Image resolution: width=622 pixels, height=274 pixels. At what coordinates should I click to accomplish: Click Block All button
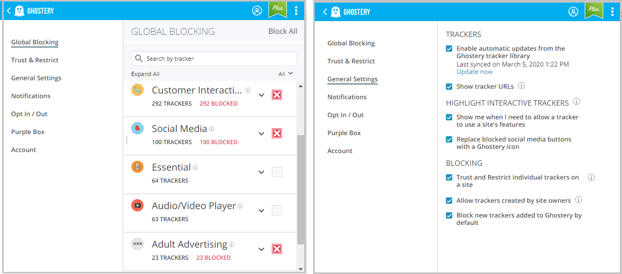(283, 31)
